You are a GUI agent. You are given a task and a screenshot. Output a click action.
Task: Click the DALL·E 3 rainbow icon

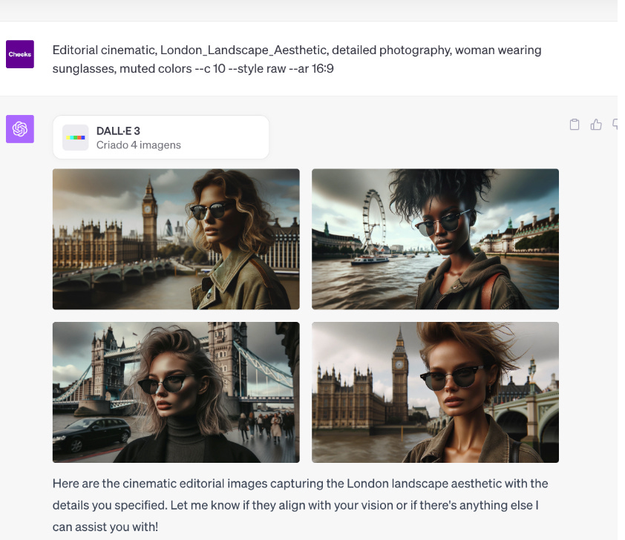(x=76, y=137)
